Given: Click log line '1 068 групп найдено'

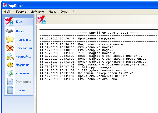Looking at the screenshot, I should pos(96,68).
